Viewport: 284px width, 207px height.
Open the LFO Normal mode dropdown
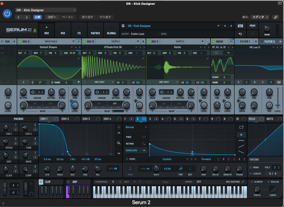[136, 127]
